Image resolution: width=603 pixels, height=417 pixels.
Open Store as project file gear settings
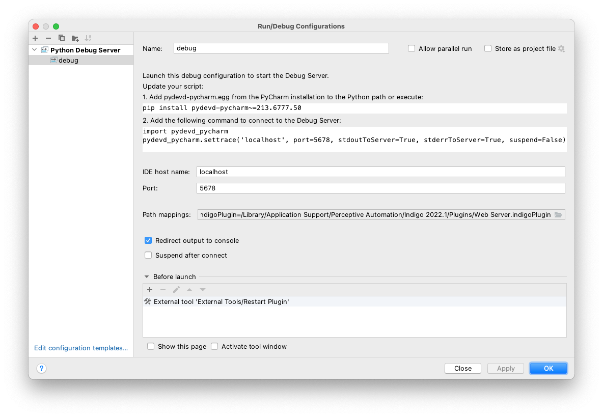[x=561, y=48]
